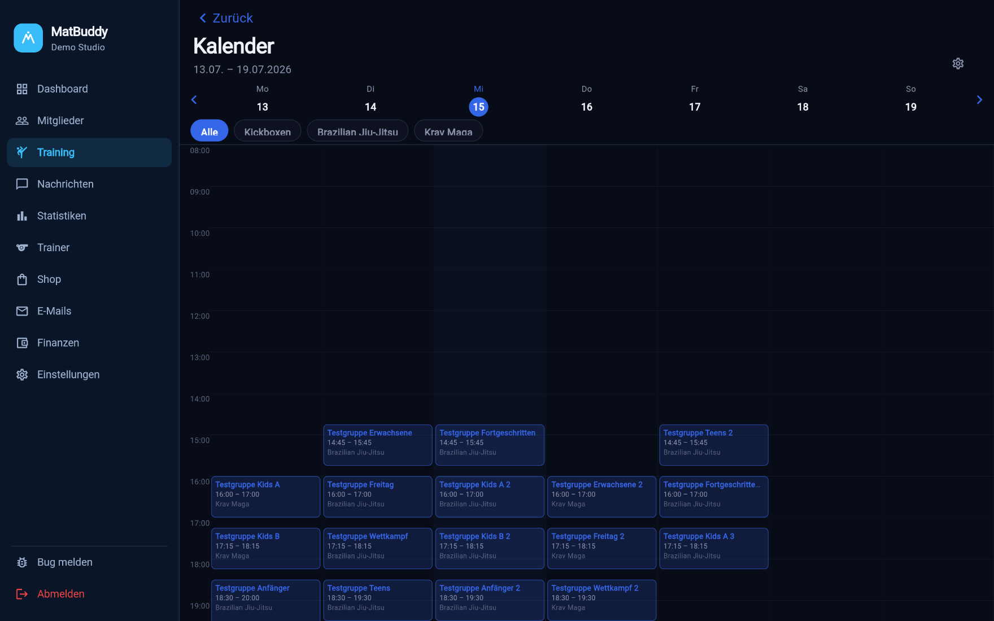Click the Demo Studio label
The width and height of the screenshot is (994, 621).
pyautogui.click(x=78, y=47)
